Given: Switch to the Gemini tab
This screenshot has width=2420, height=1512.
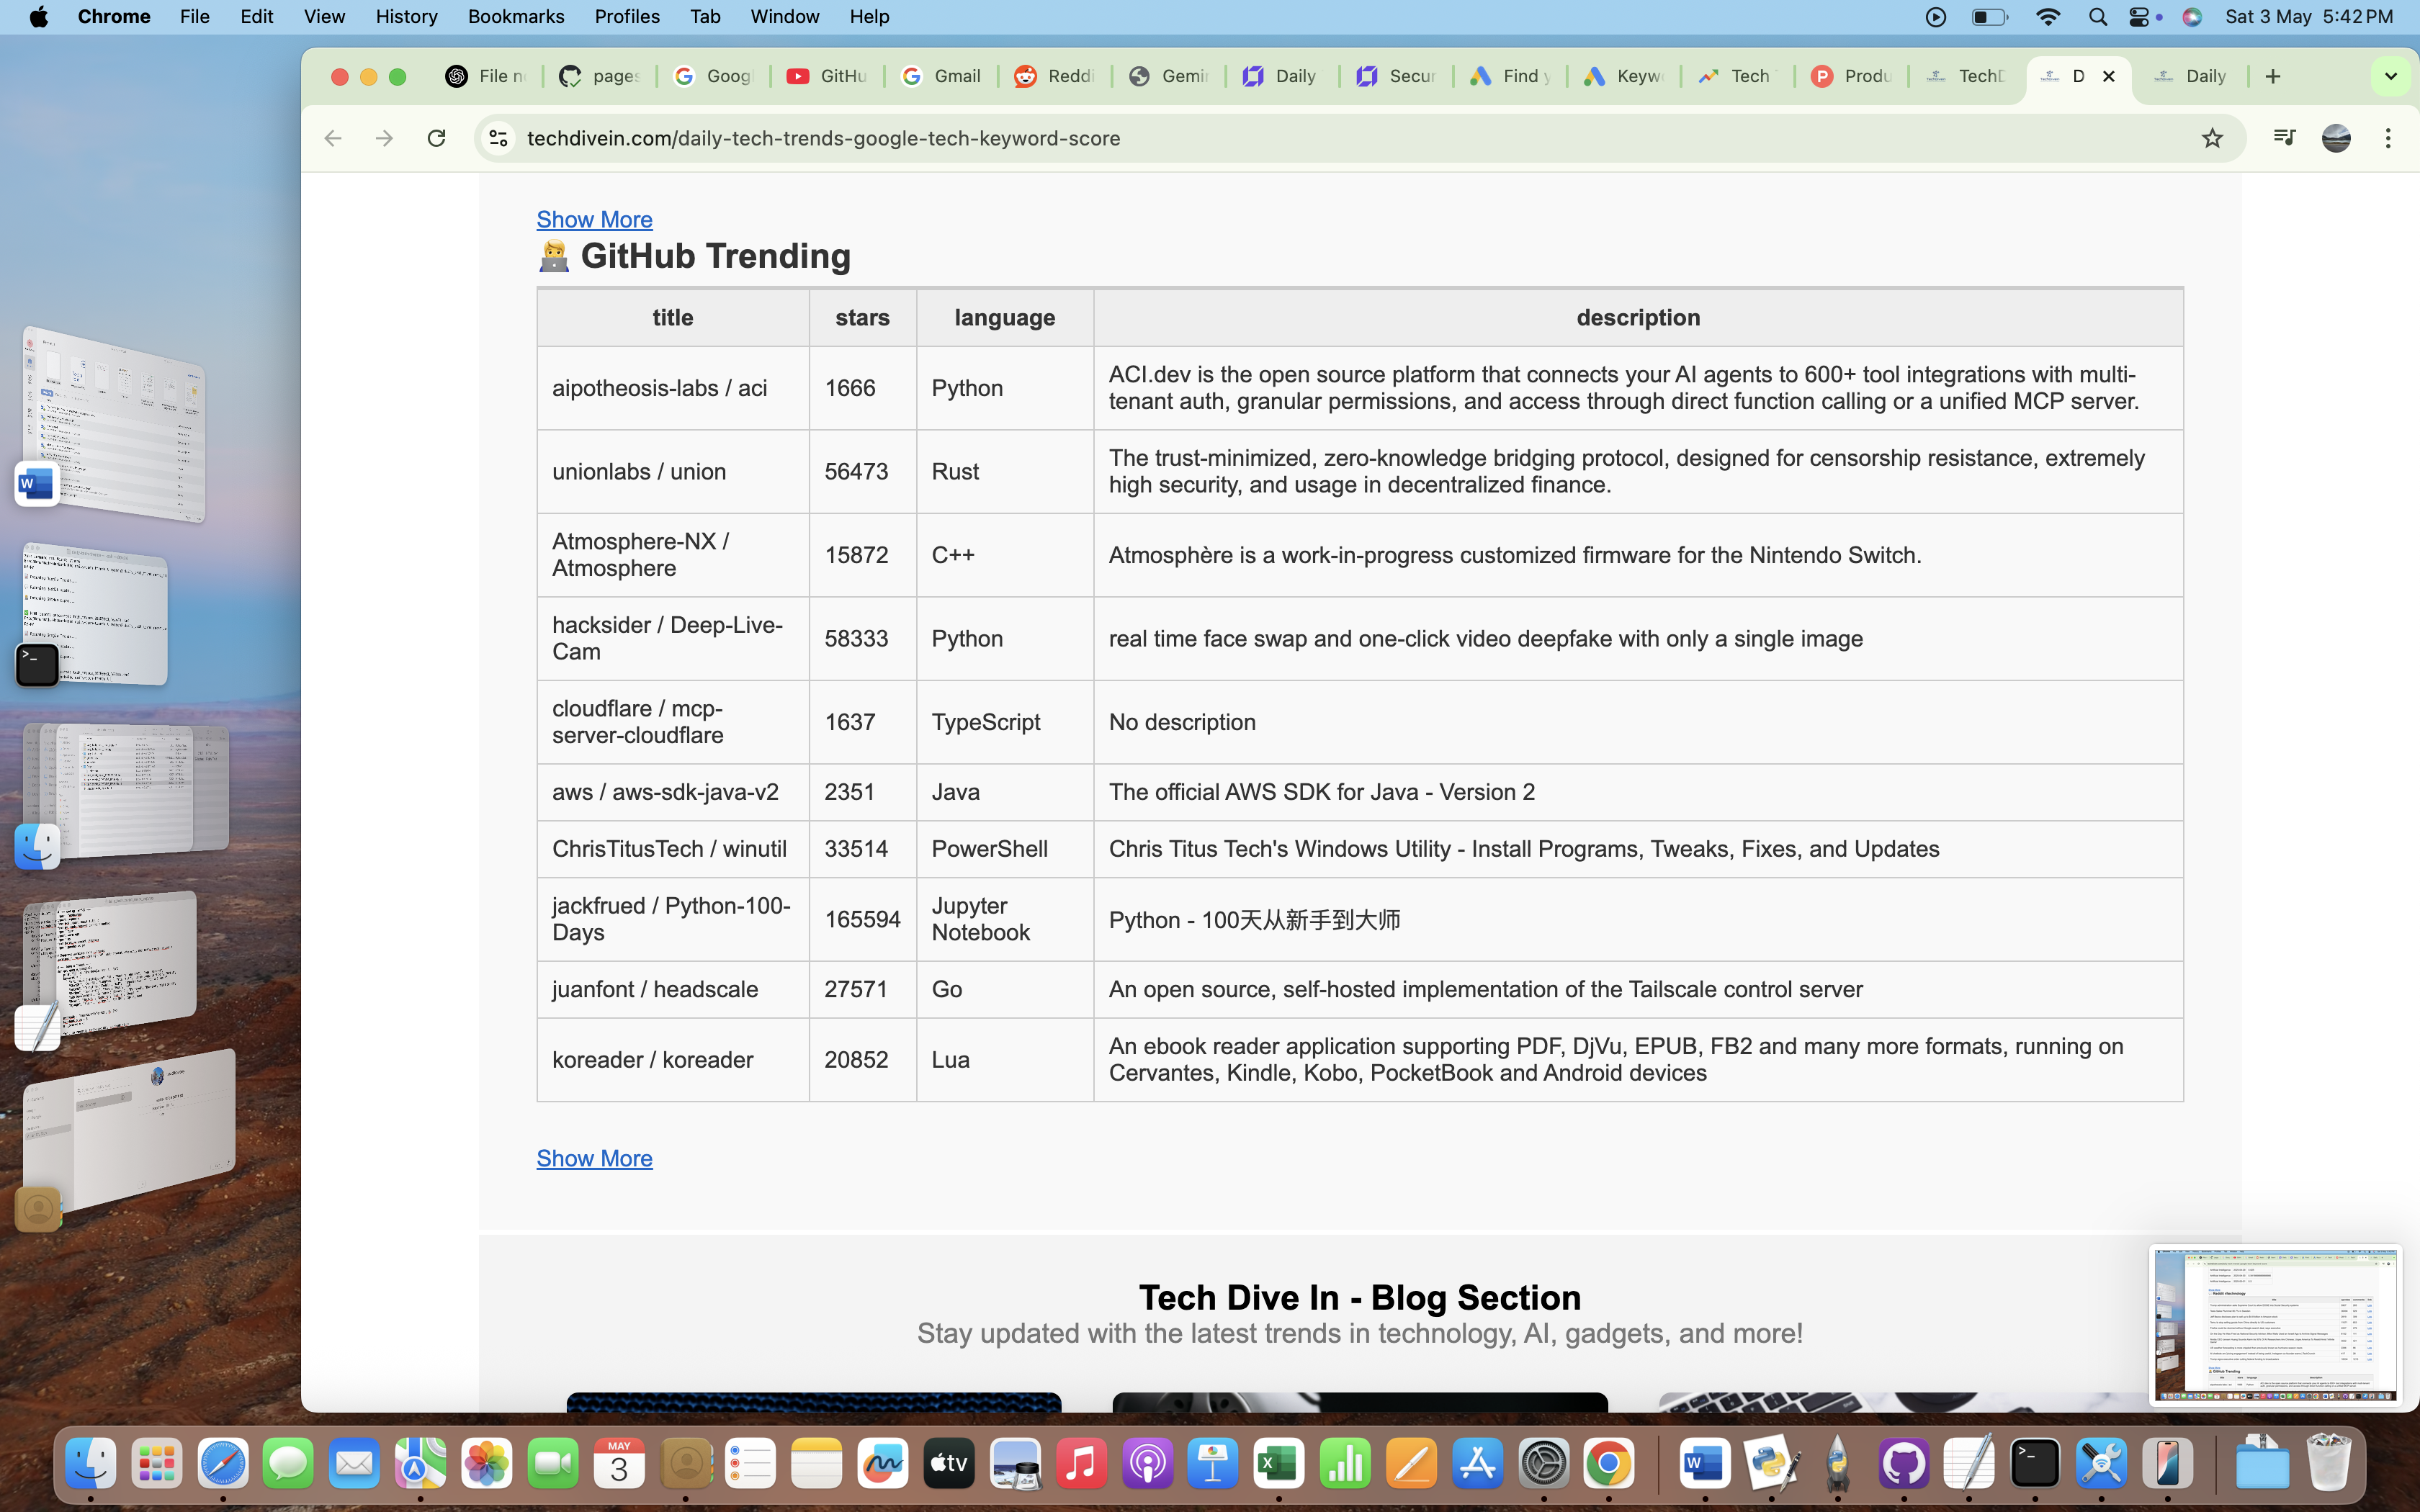Looking at the screenshot, I should [1169, 76].
